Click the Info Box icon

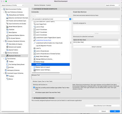click(x=7, y=67)
